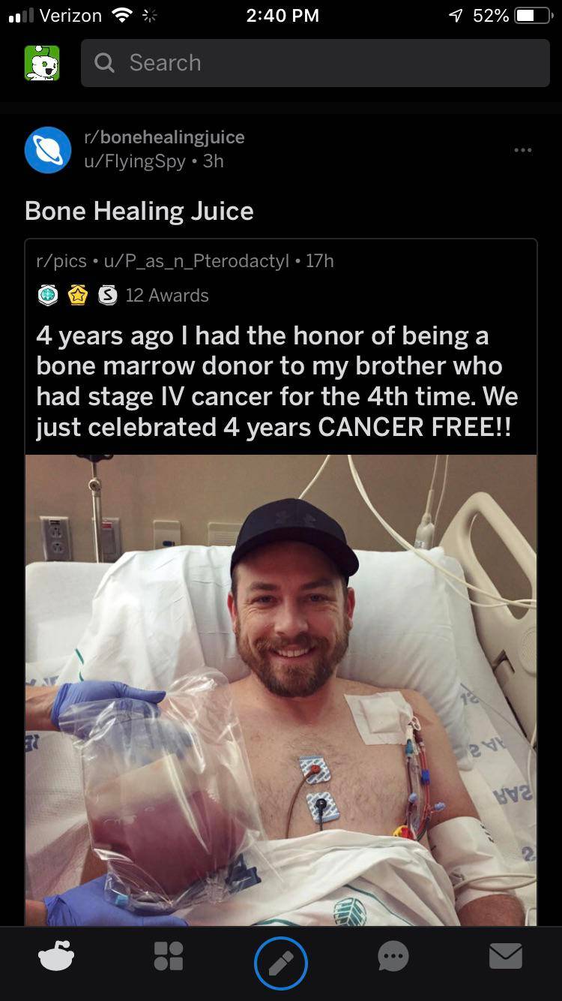The image size is (562, 1001).
Task: Tap the Reddit avatar profile icon
Action: pyautogui.click(x=42, y=63)
